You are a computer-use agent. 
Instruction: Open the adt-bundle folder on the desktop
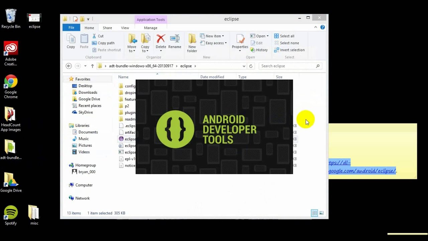pos(11,150)
